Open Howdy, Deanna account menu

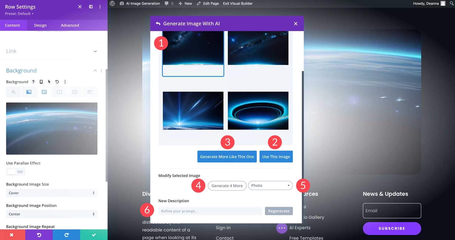click(429, 4)
